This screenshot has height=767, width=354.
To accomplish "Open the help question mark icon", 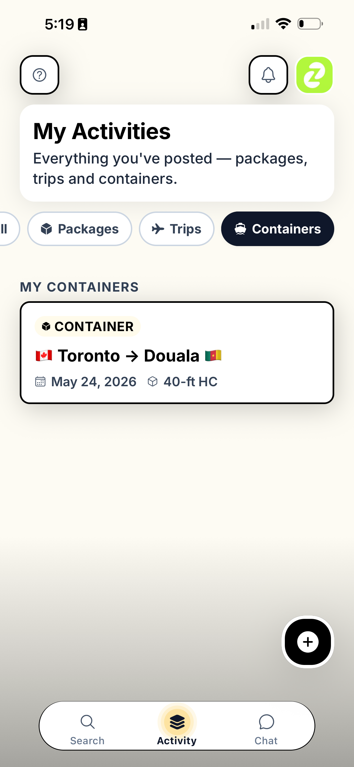I will point(39,75).
